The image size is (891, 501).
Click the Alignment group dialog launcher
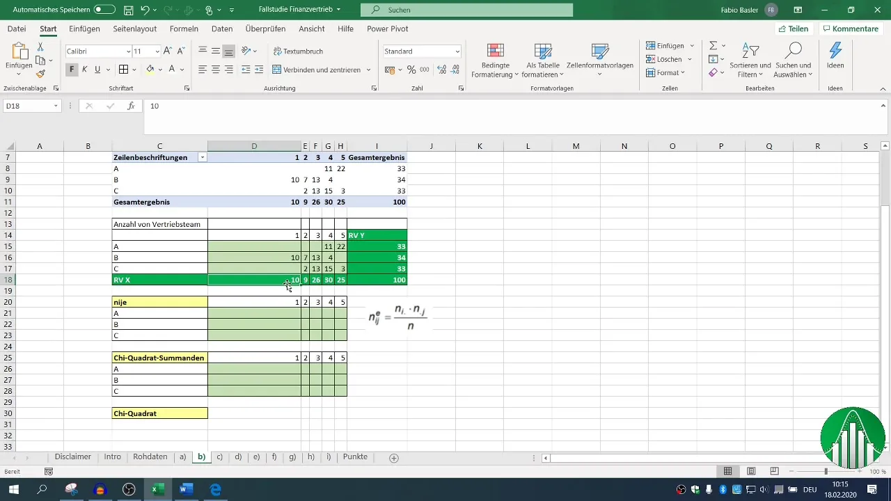374,88
